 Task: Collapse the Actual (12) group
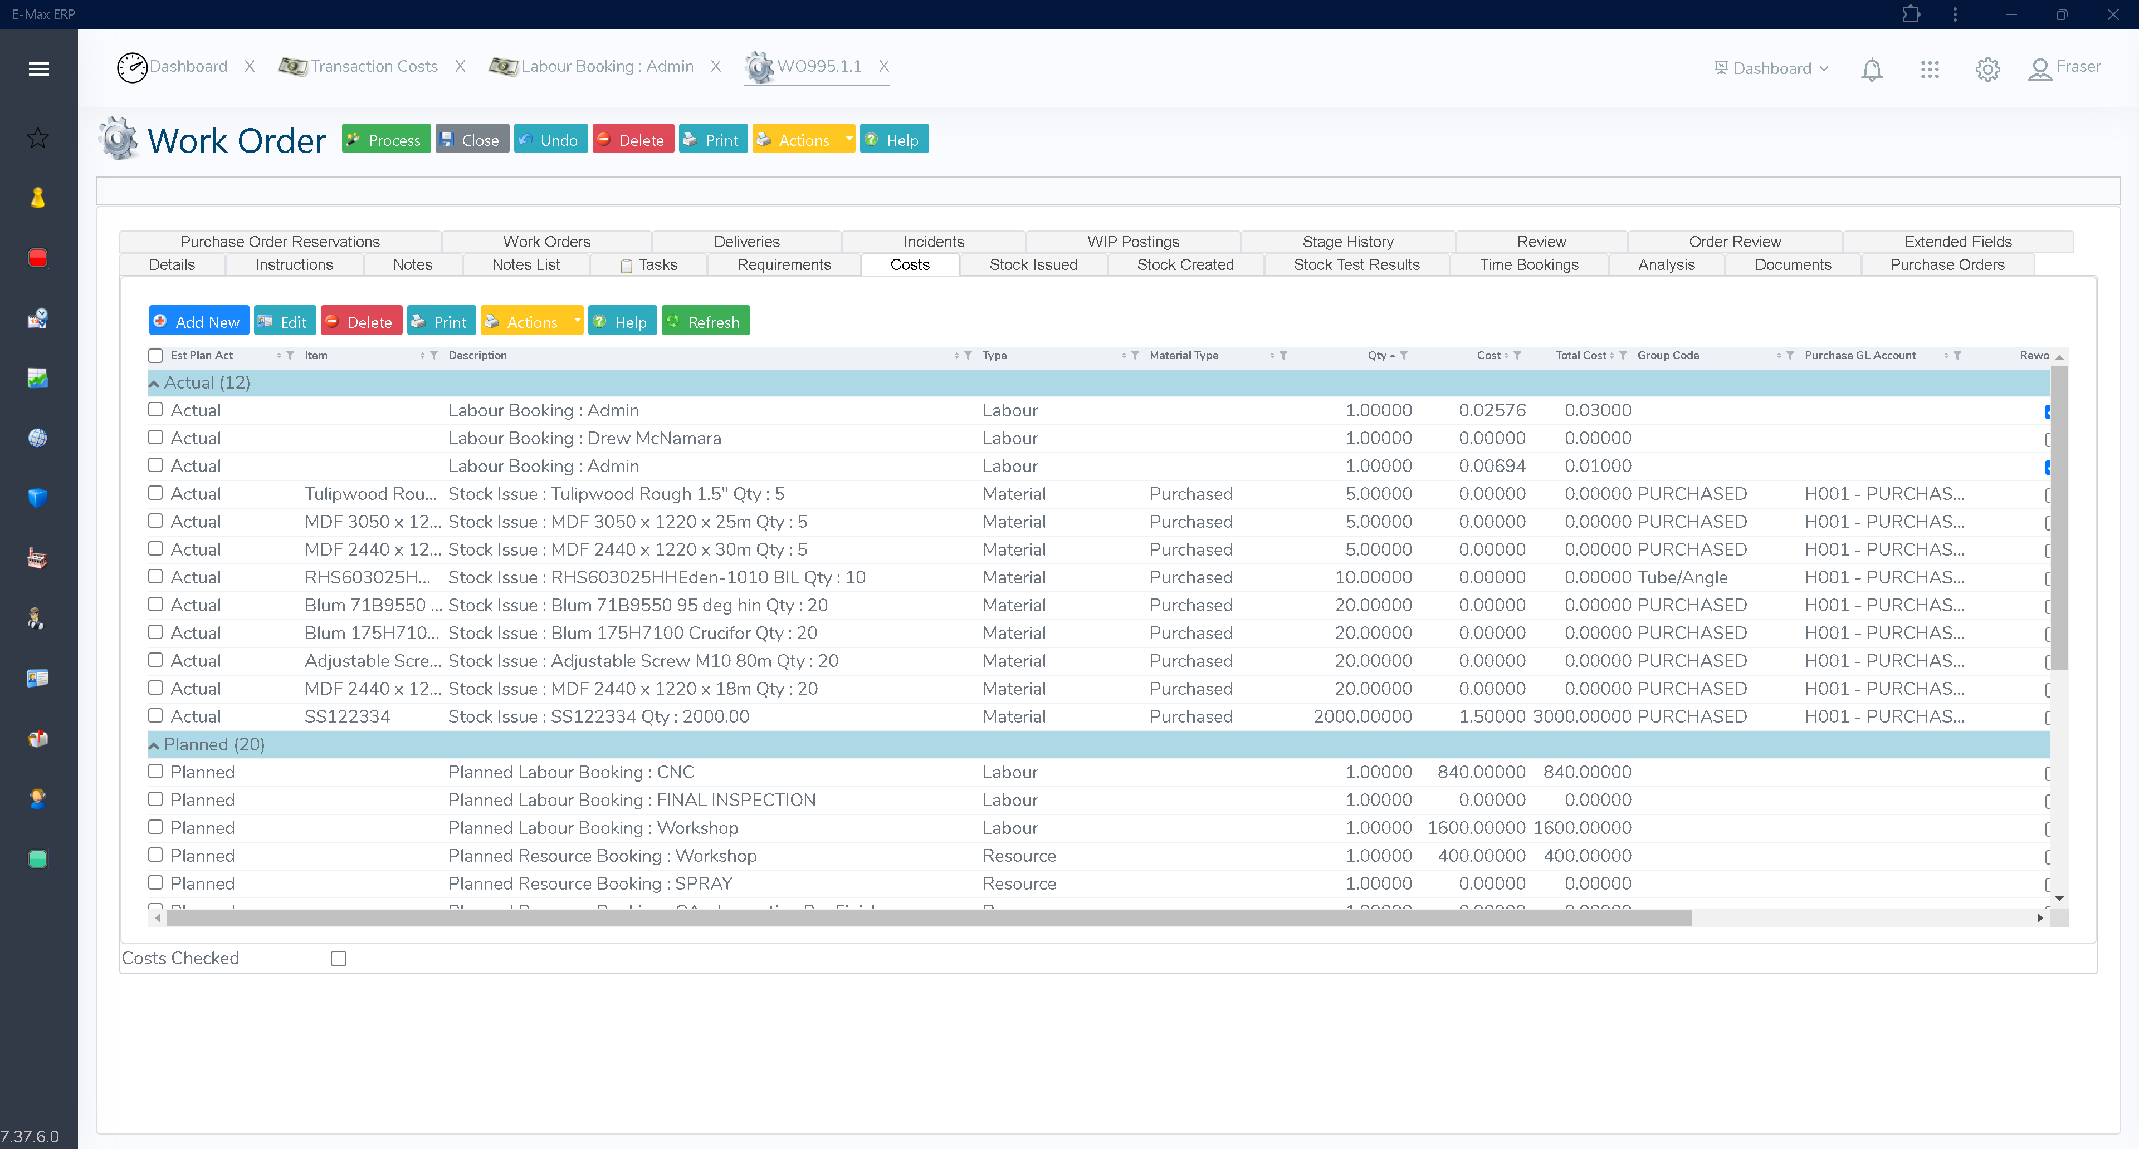pos(154,383)
